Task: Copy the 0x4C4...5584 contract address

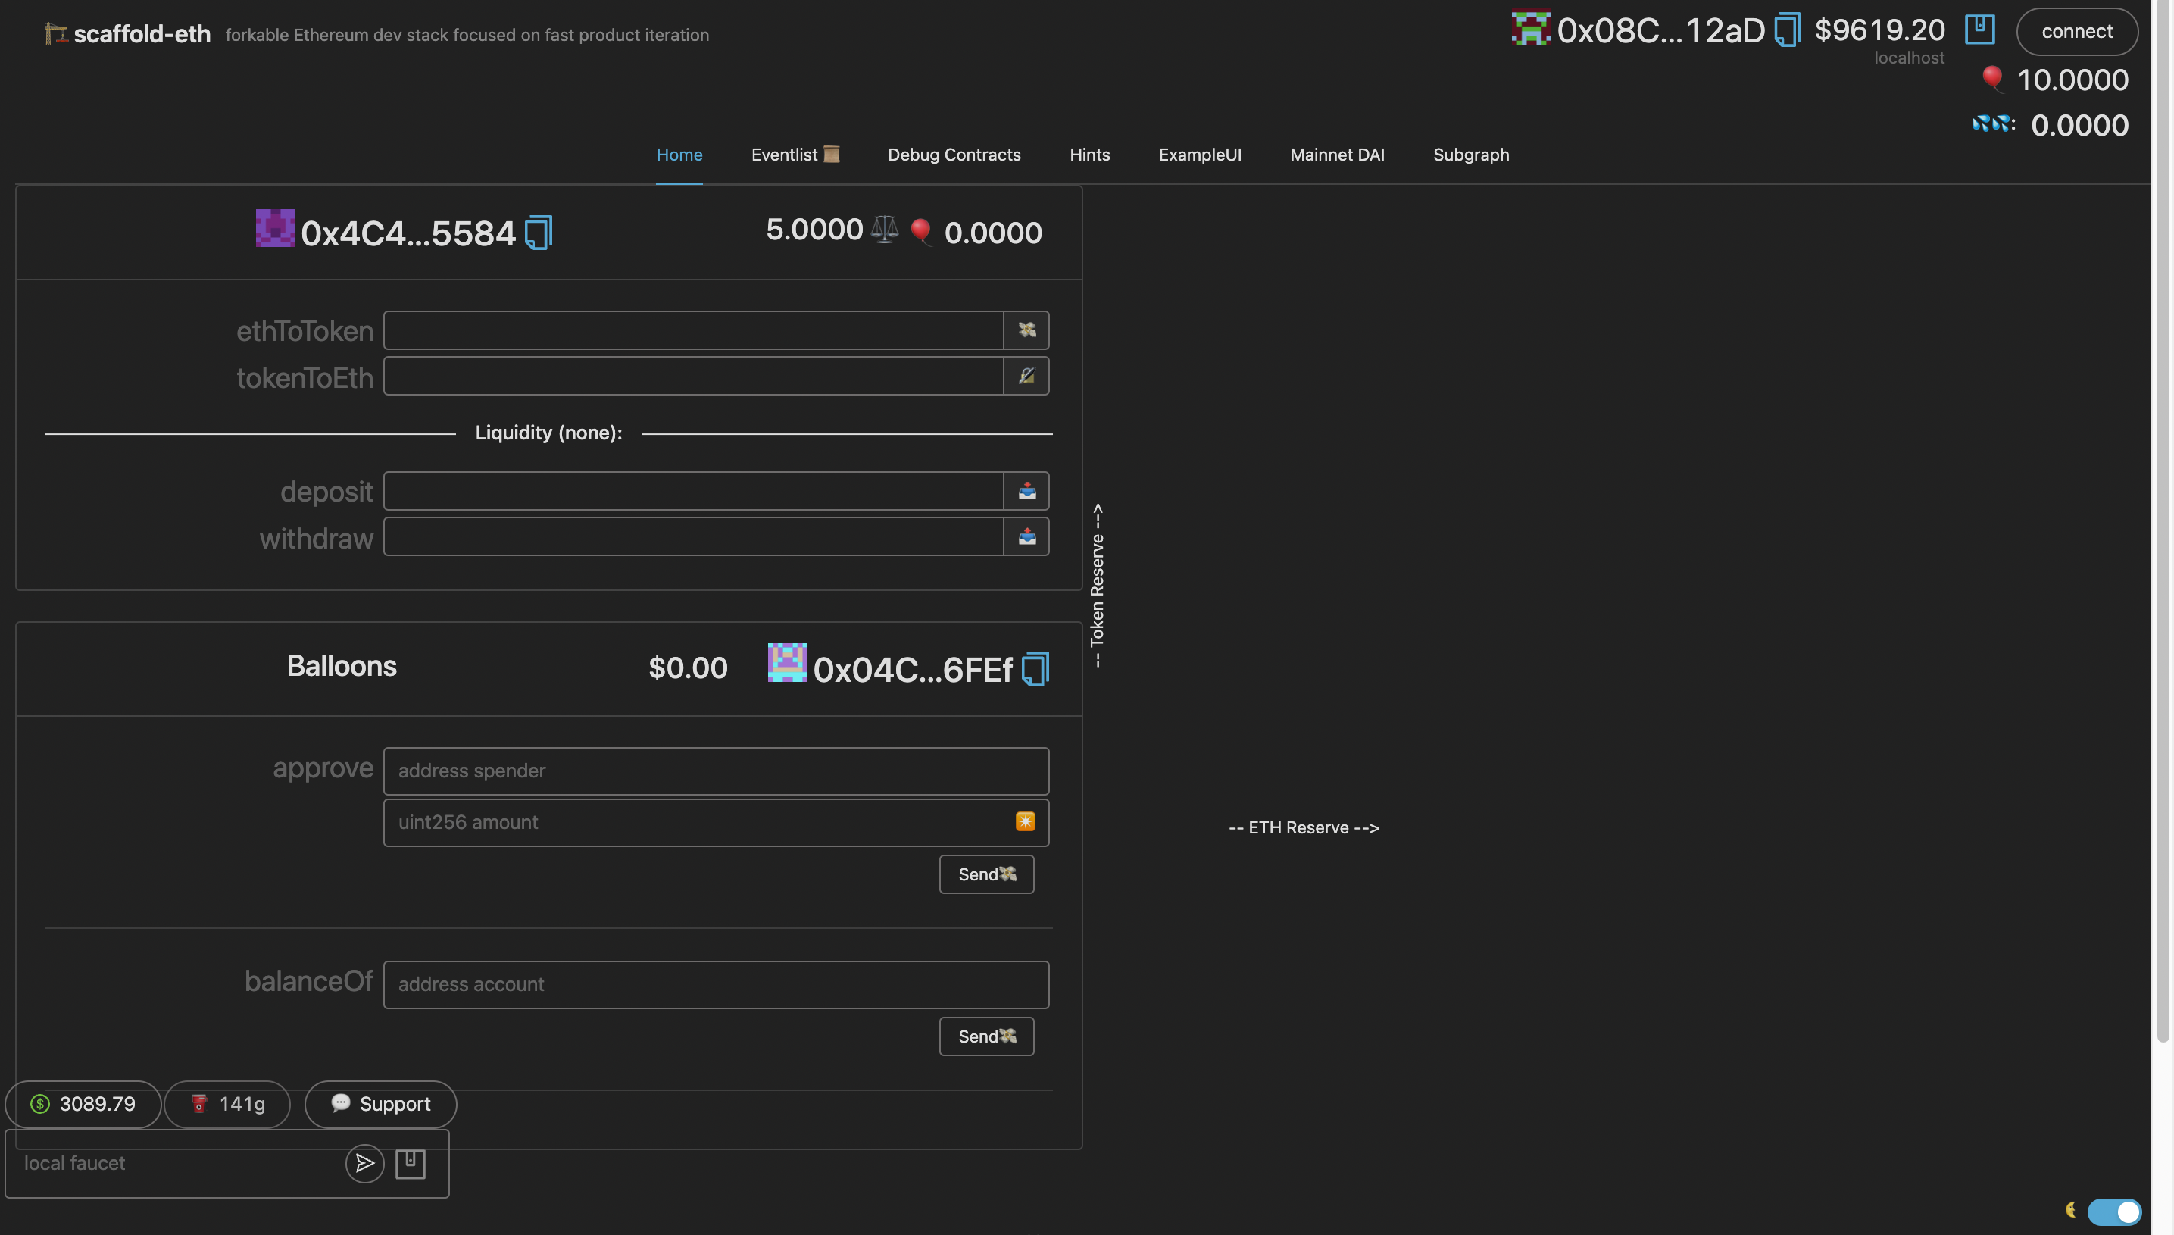Action: click(539, 233)
